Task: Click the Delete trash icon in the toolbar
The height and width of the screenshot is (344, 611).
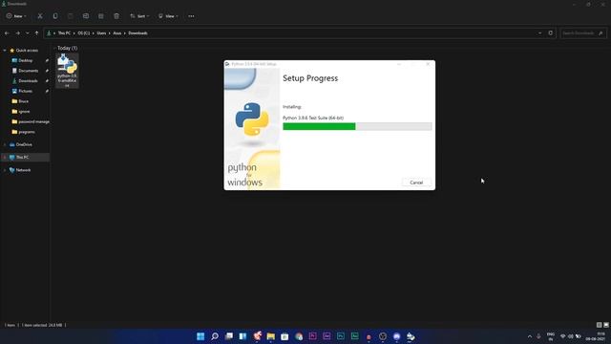Action: pos(116,16)
